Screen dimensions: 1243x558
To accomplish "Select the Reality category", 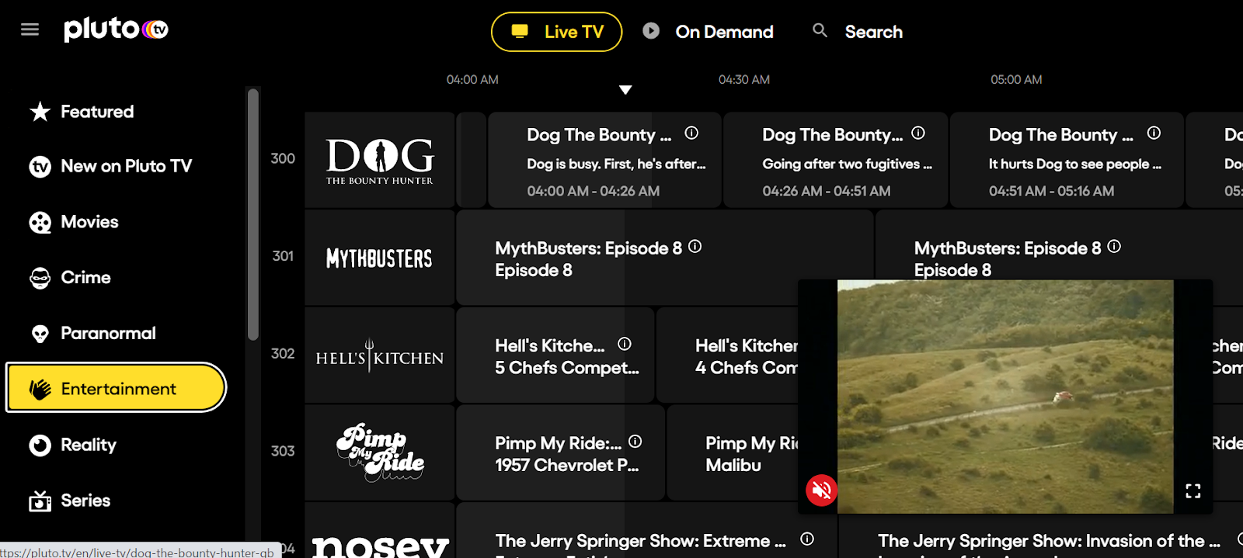I will click(x=72, y=445).
